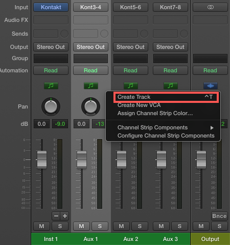Click the send level knob on Aux 1
The height and width of the screenshot is (245, 230).
coord(104,34)
